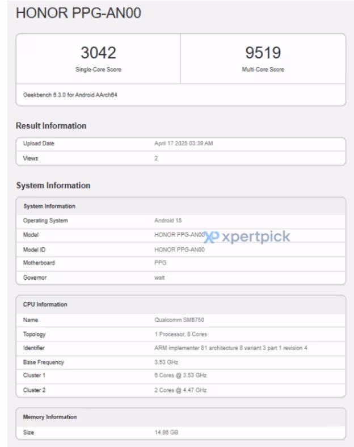The image size is (354, 447).
Task: Select the 14.86 GB memory size value
Action: pyautogui.click(x=166, y=432)
